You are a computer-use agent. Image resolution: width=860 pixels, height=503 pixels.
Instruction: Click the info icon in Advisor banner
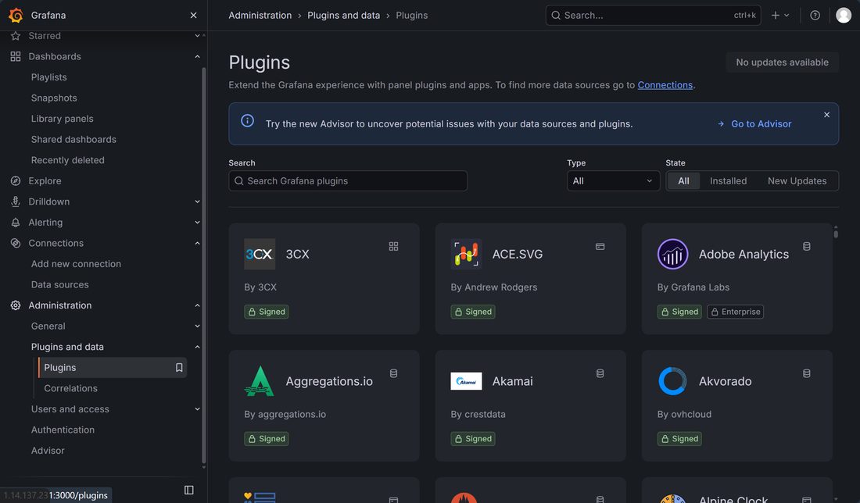tap(247, 120)
